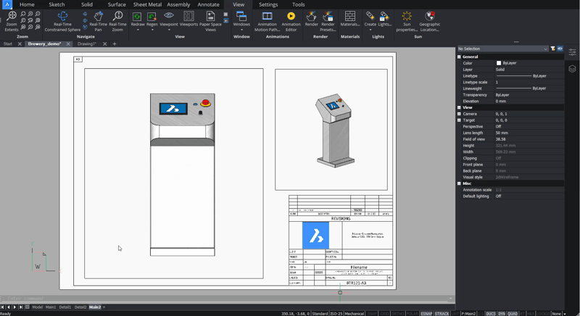Toggle STRACK in the status bar
Viewport: 580px width, 316px height.
pyautogui.click(x=442, y=313)
